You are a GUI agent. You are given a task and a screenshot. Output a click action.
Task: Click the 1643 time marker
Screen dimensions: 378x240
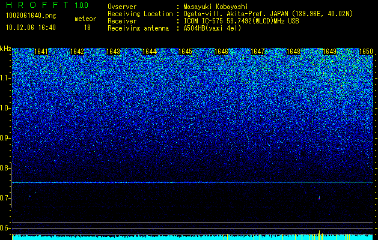click(x=114, y=52)
